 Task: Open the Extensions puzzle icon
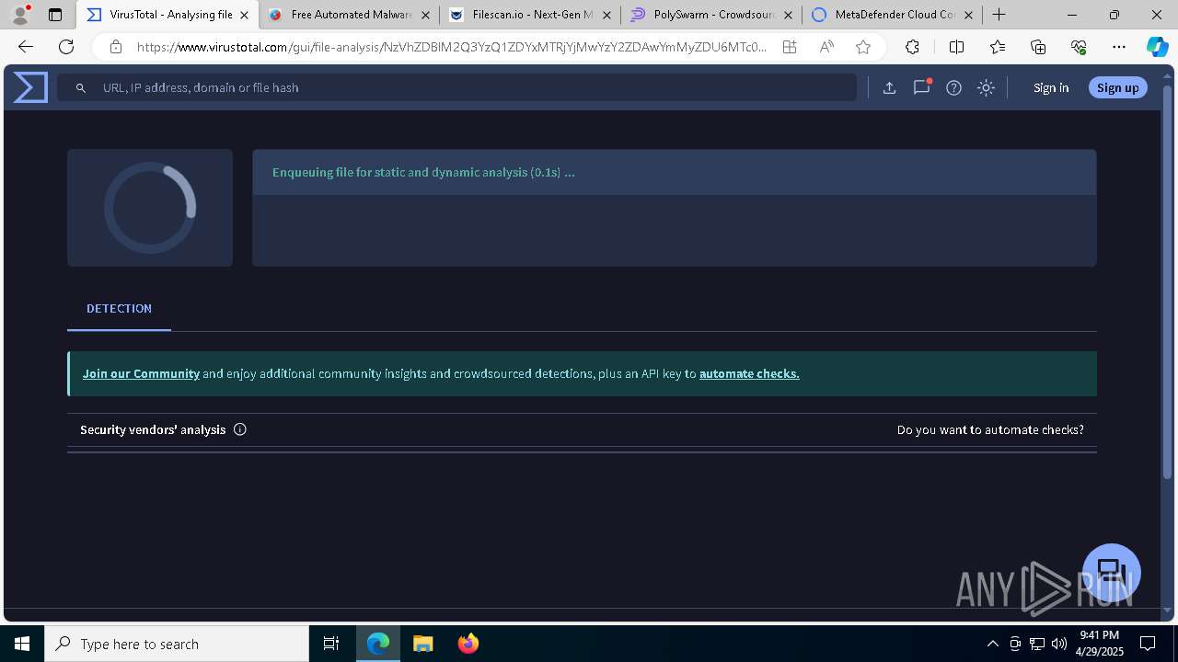pos(912,47)
